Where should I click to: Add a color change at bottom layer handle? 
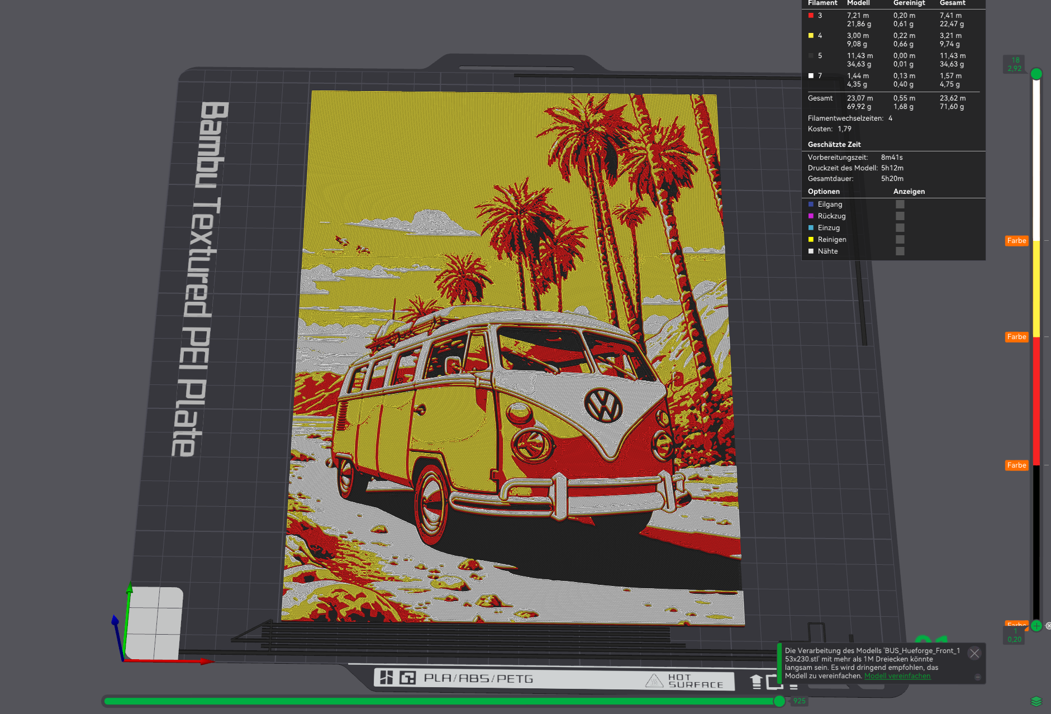point(1036,626)
